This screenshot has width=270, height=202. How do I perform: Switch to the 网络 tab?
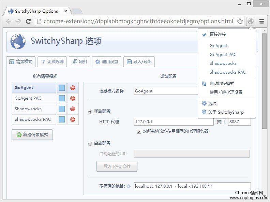(x=79, y=62)
